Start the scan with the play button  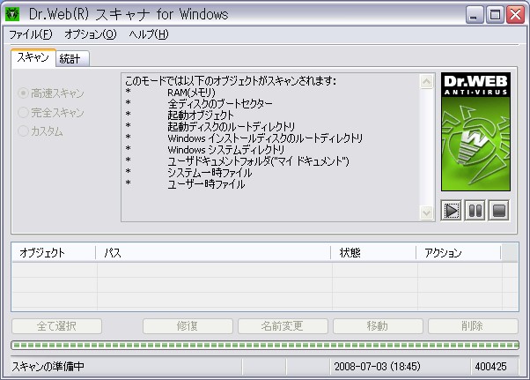tap(452, 211)
